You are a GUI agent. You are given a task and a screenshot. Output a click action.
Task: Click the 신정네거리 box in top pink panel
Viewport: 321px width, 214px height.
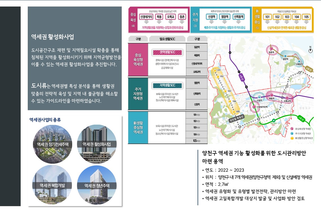point(146,17)
